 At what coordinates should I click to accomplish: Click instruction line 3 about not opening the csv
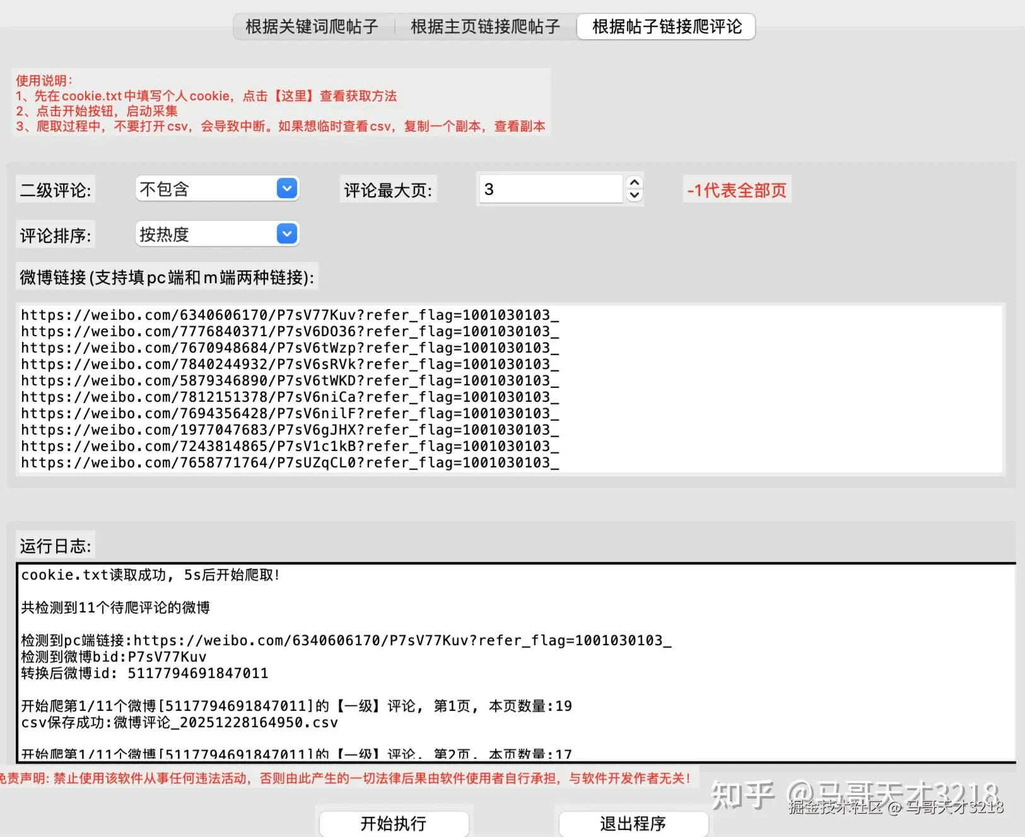click(x=281, y=126)
